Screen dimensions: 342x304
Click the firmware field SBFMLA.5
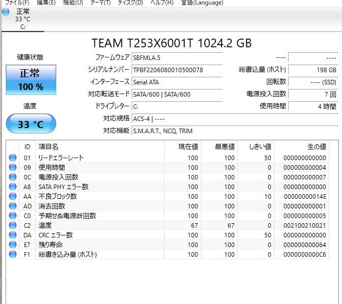(x=177, y=58)
